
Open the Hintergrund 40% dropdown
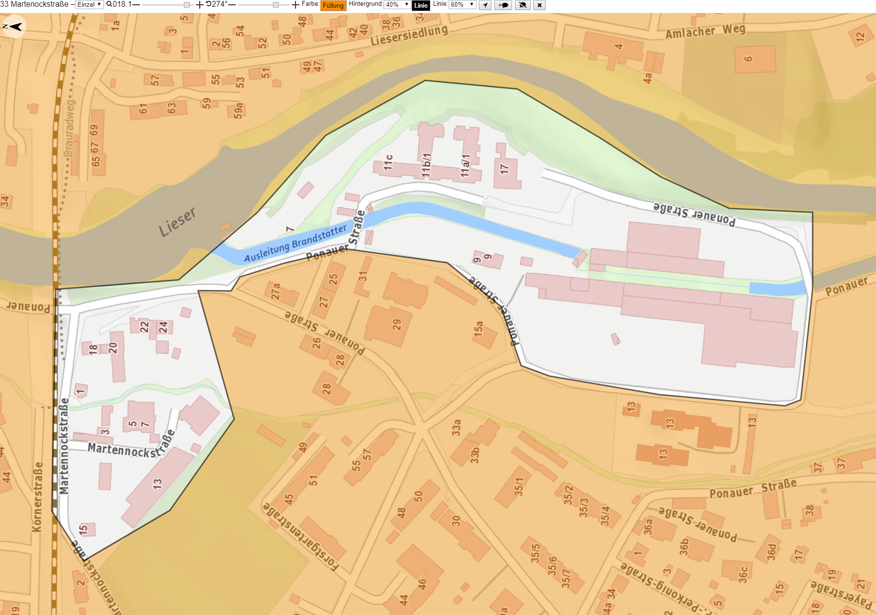(x=397, y=5)
